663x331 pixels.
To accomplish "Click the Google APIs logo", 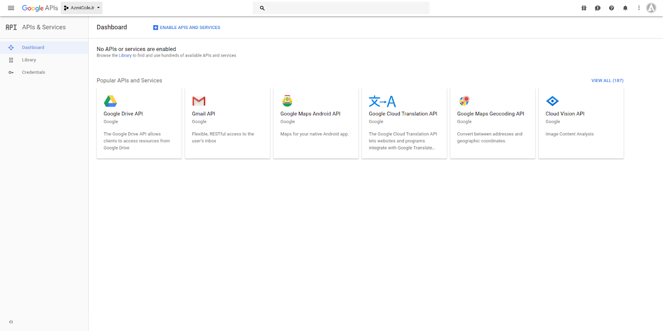I will click(40, 8).
